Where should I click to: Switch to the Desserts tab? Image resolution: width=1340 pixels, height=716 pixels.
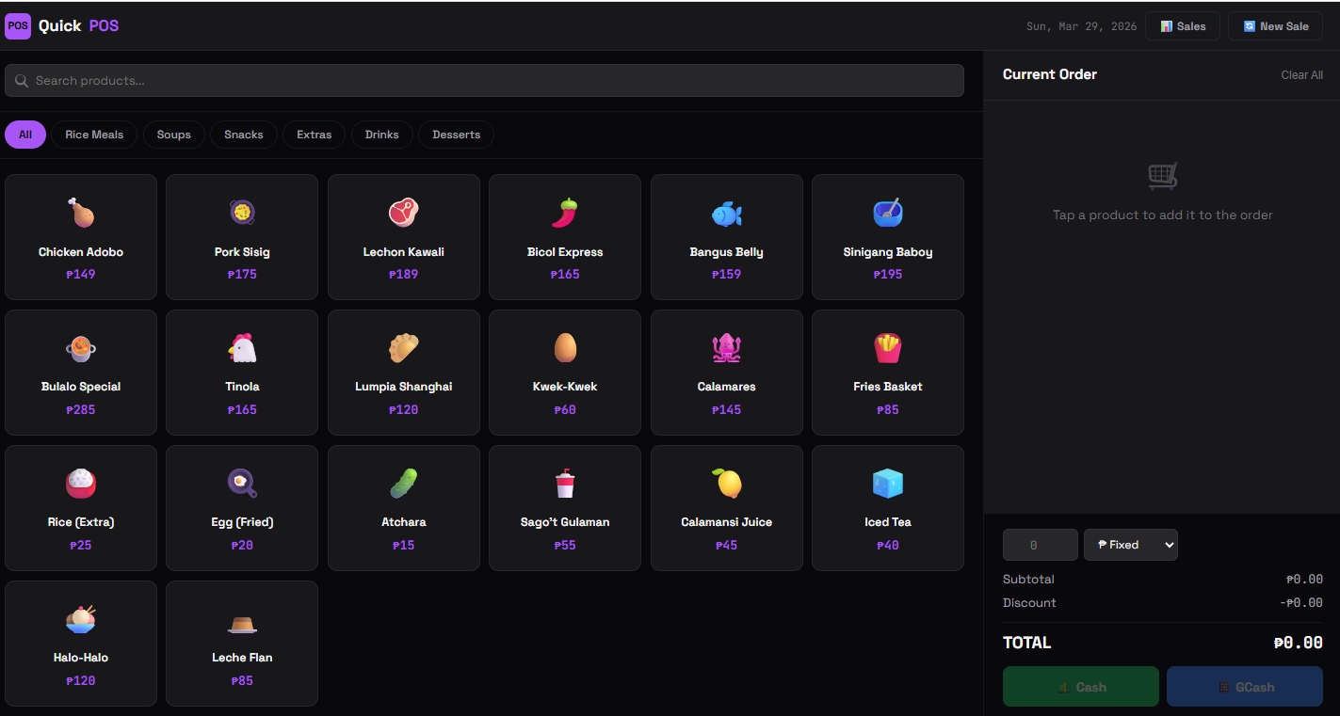[456, 135]
